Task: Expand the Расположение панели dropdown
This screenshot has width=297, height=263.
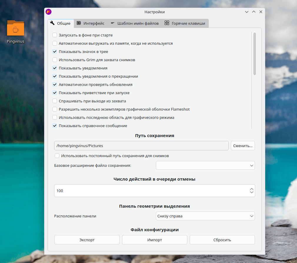Action: click(205, 216)
